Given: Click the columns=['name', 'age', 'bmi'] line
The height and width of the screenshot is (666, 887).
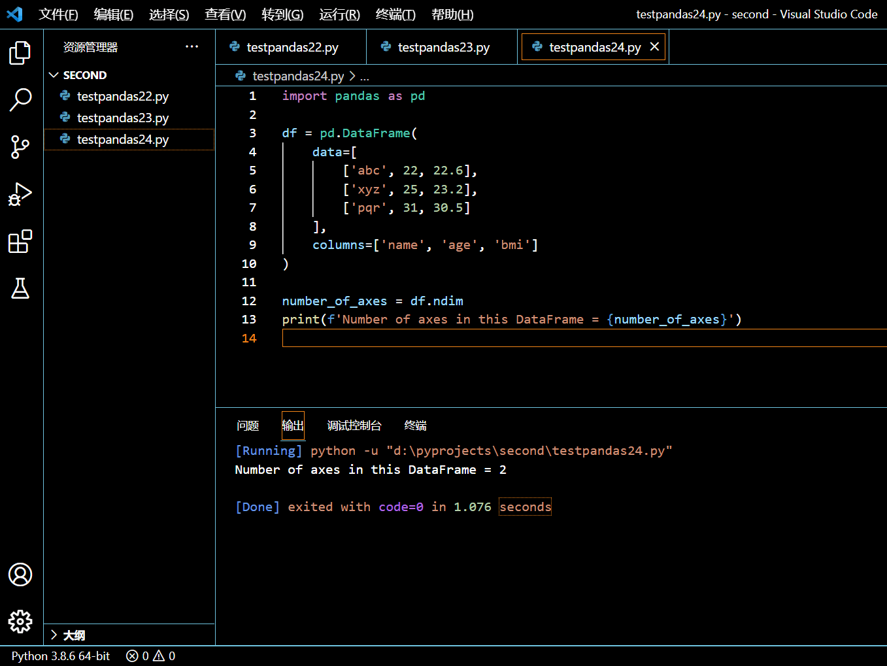Looking at the screenshot, I should click(x=426, y=245).
